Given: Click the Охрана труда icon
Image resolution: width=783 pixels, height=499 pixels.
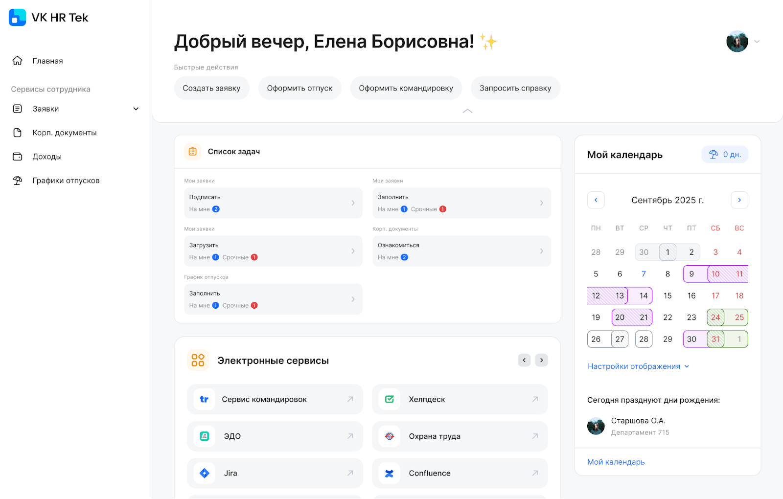Looking at the screenshot, I should pos(390,436).
